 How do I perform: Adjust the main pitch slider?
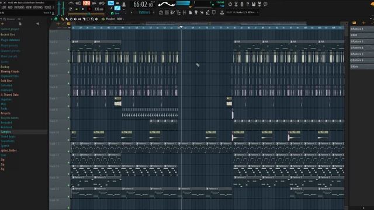click(x=63, y=8)
